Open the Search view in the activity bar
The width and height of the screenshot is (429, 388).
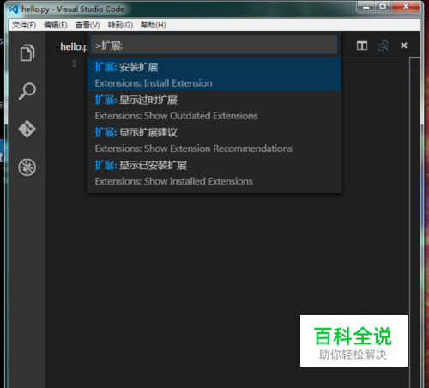click(x=27, y=91)
